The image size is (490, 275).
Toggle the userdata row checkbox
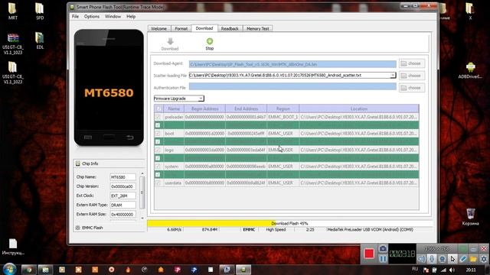(158, 183)
